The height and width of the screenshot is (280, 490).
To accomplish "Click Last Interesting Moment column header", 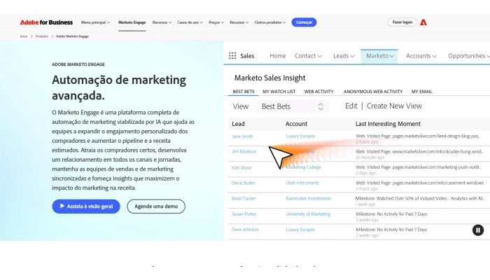I will click(x=388, y=124).
